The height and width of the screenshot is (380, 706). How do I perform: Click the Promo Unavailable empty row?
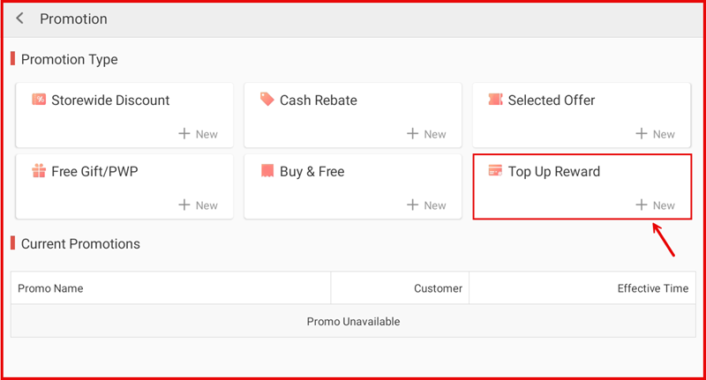353,322
